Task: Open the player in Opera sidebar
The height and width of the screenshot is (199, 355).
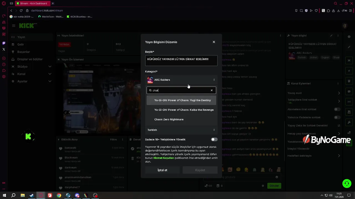Action: pos(4,58)
